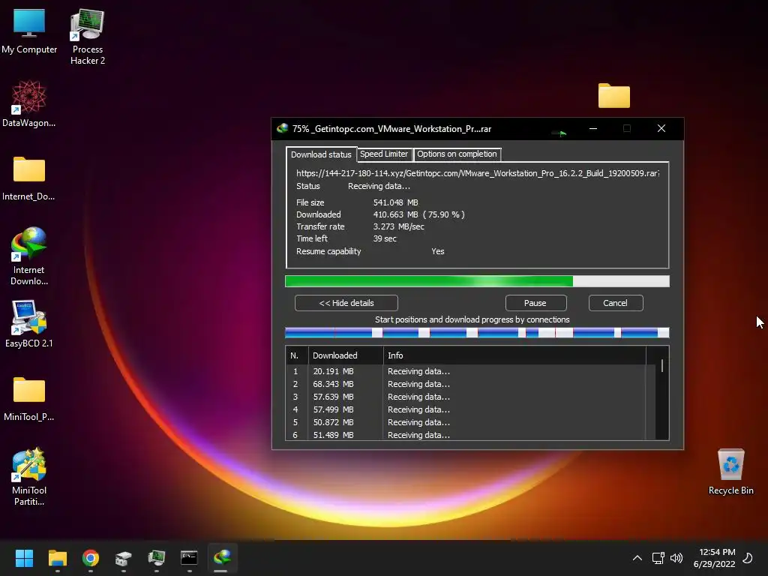Open the My Computer desktop icon

tap(29, 31)
